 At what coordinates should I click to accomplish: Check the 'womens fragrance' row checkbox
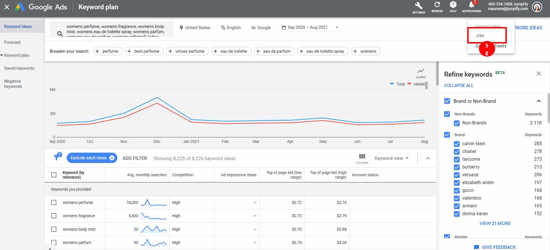(x=54, y=216)
